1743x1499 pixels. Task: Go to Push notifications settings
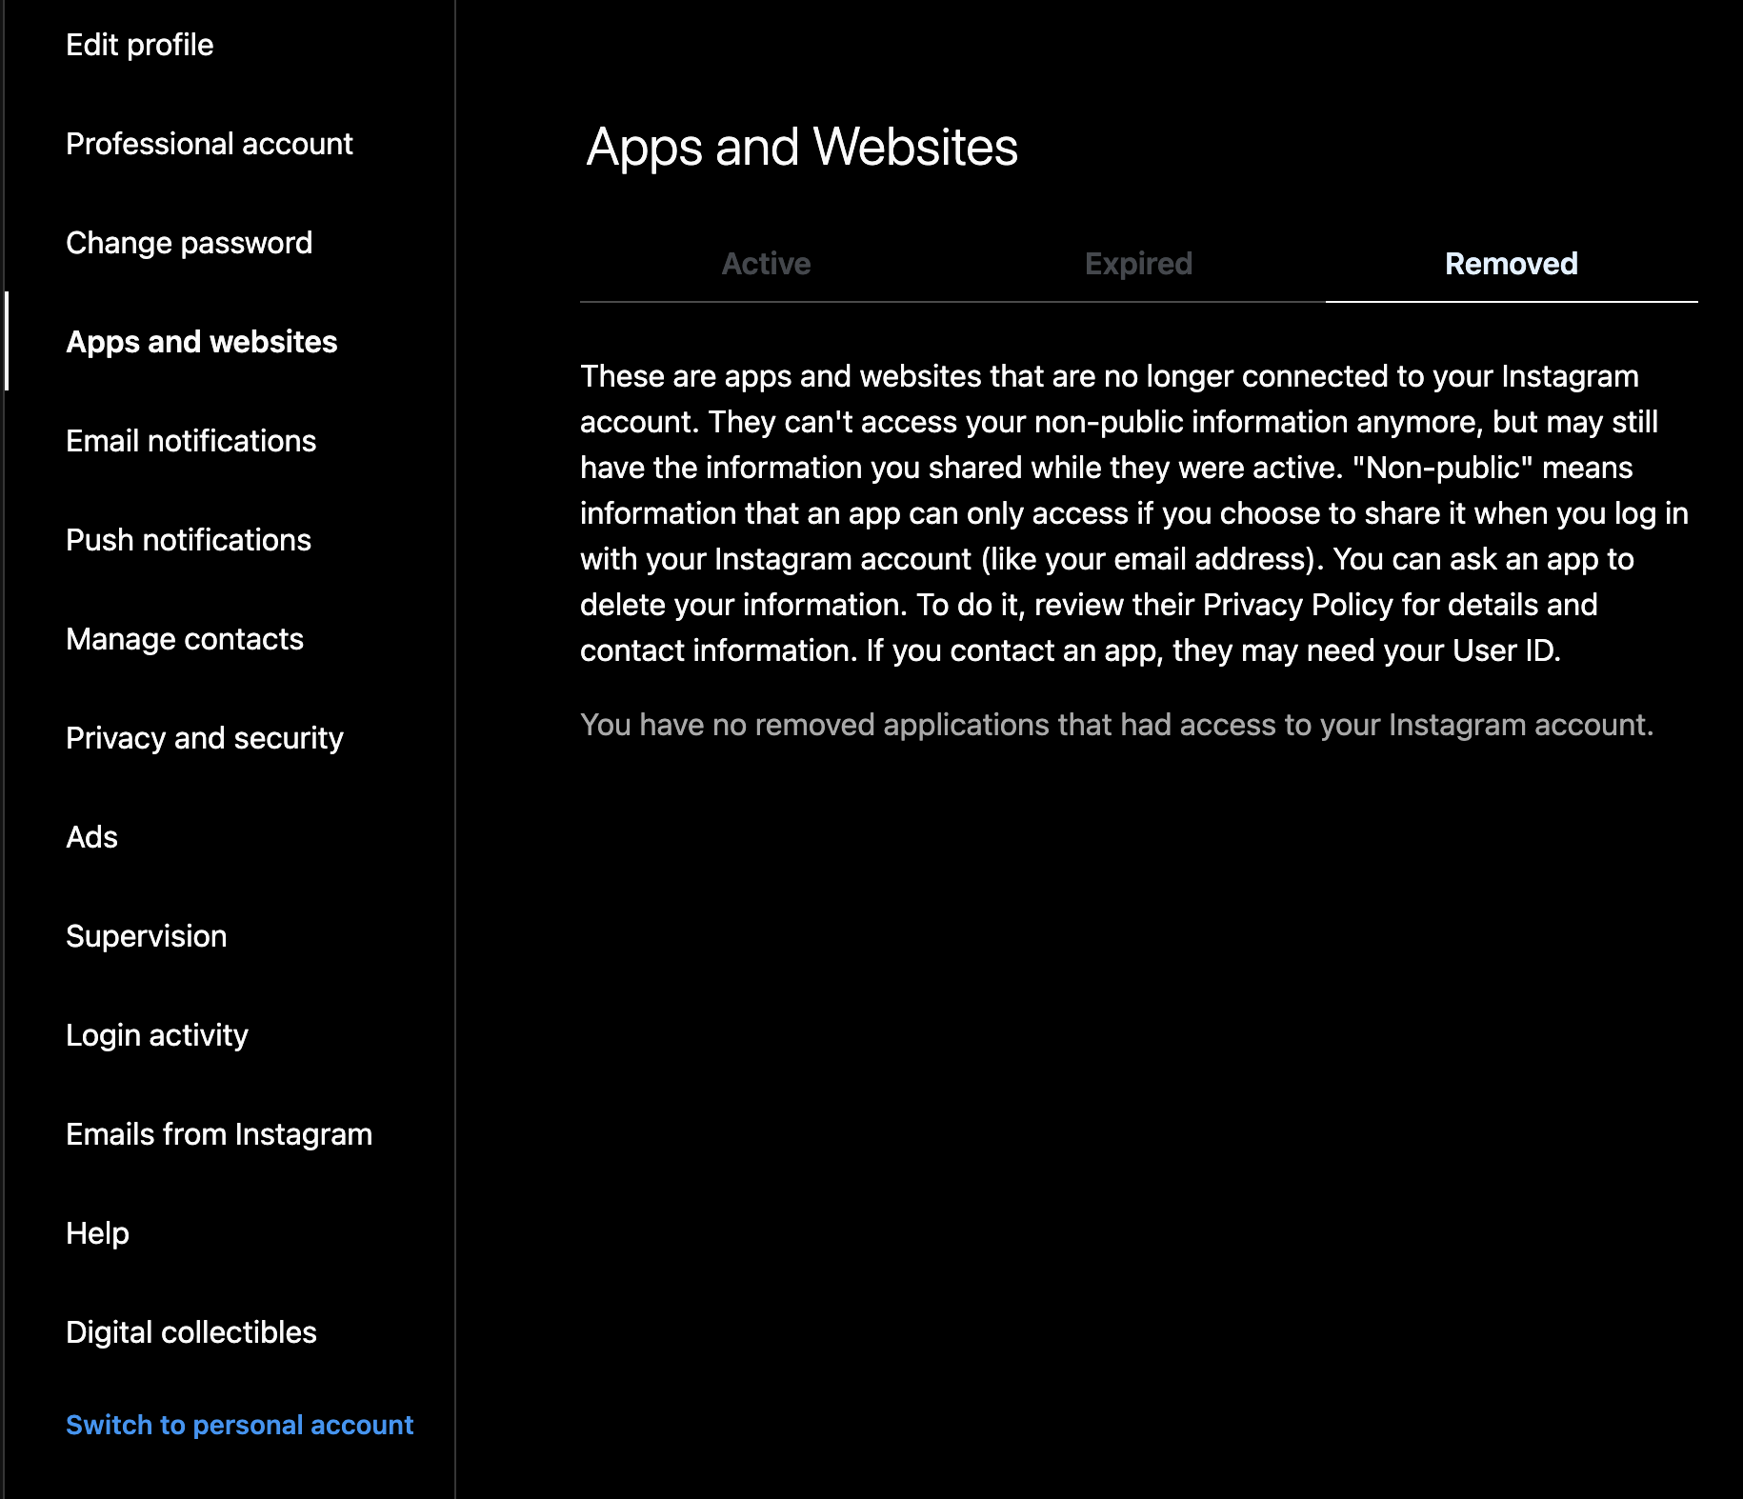coord(189,540)
